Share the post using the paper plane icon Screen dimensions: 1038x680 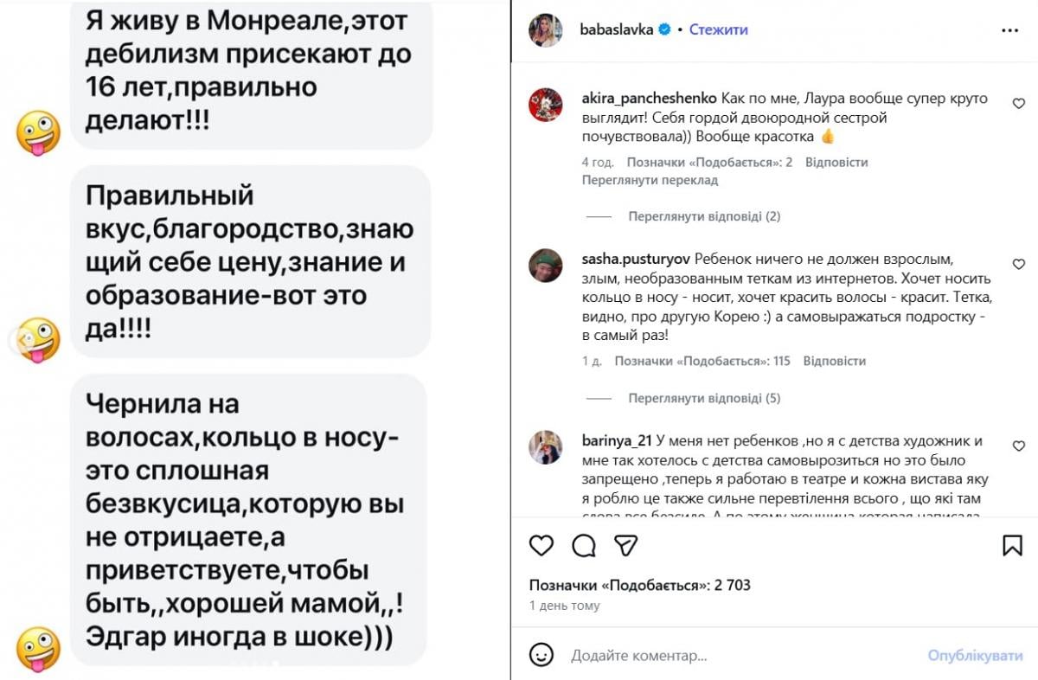coord(625,546)
